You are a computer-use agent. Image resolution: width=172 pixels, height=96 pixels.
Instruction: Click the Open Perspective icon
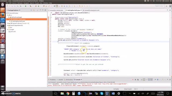(167, 6)
